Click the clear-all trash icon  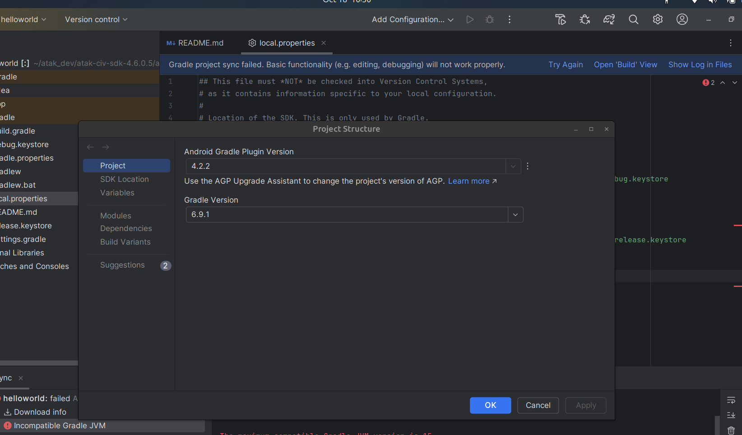coord(731,430)
